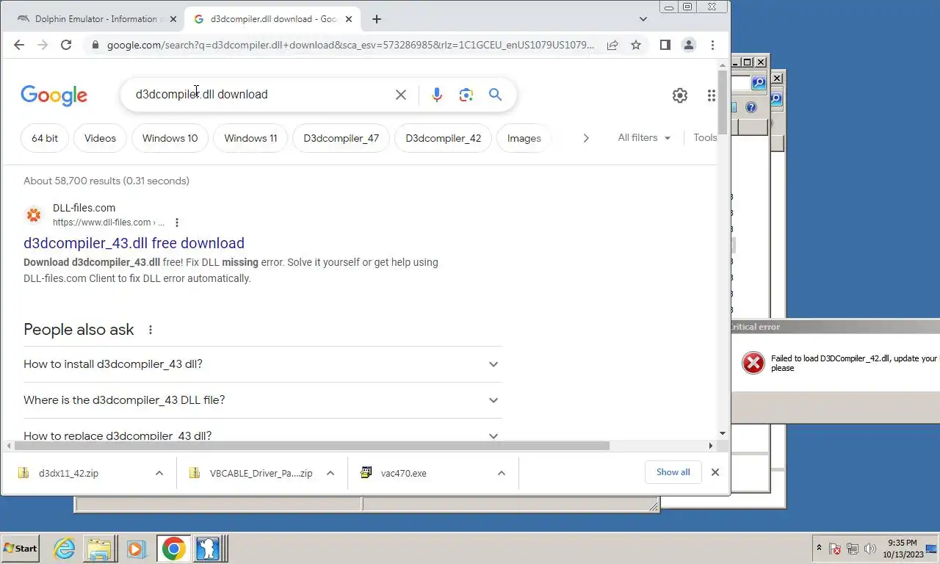Open d3dcompiler_43.dll free download result
The height and width of the screenshot is (564, 940).
134,243
